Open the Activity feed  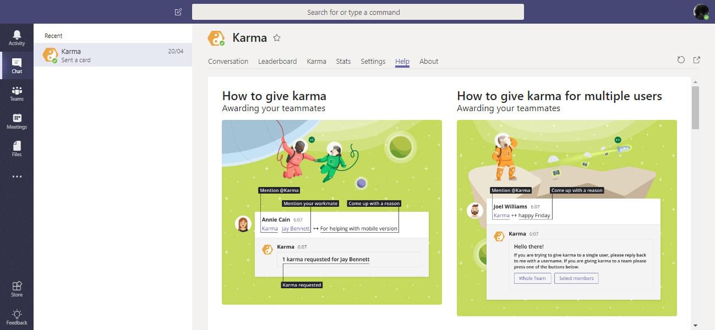click(x=17, y=37)
